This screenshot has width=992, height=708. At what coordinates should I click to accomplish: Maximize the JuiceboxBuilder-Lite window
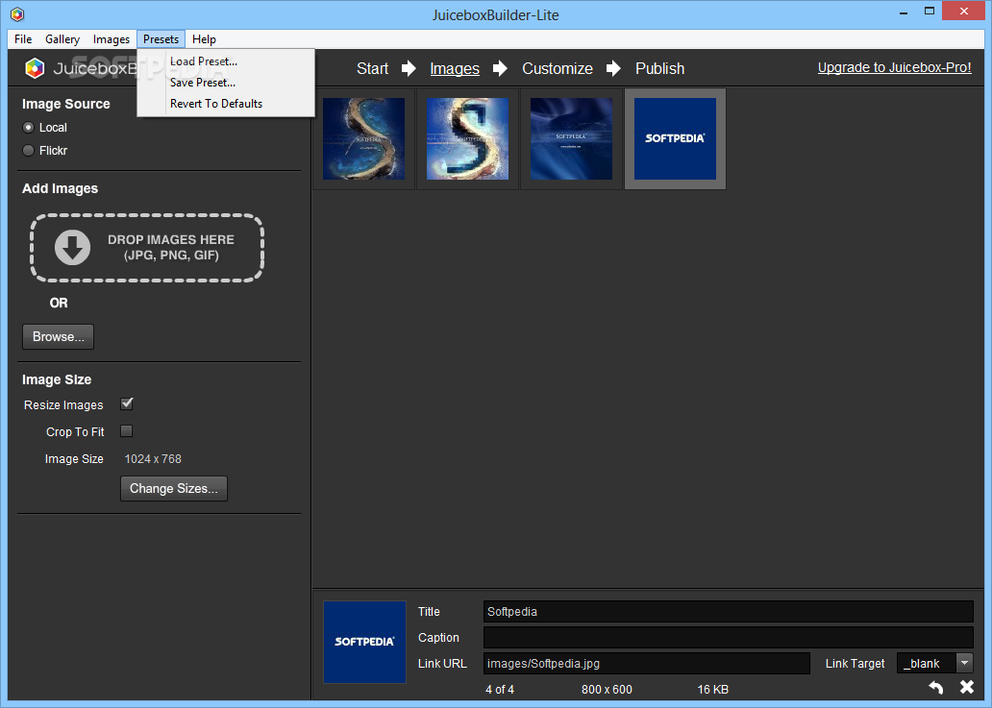click(929, 11)
